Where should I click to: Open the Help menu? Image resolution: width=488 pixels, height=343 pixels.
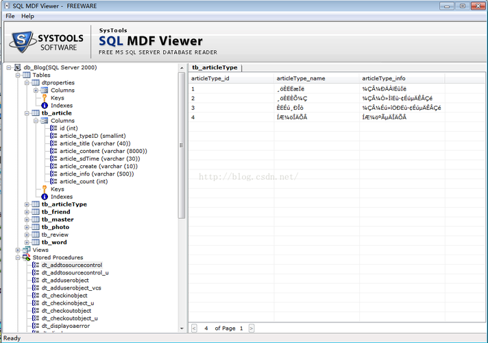(27, 16)
